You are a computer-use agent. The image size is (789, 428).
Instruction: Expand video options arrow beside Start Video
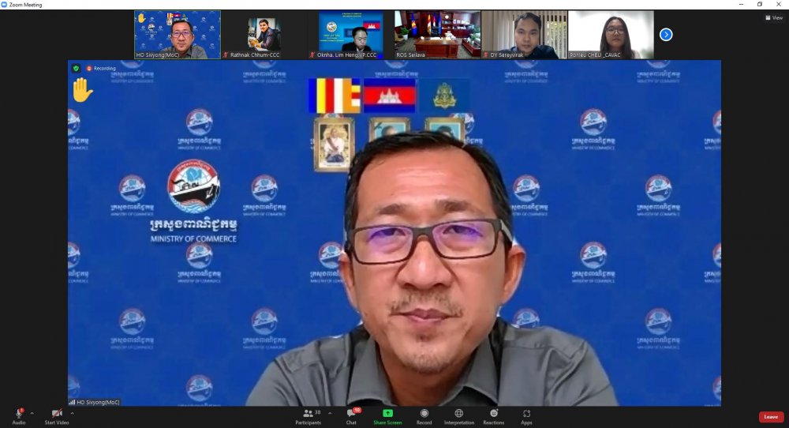coord(73,413)
